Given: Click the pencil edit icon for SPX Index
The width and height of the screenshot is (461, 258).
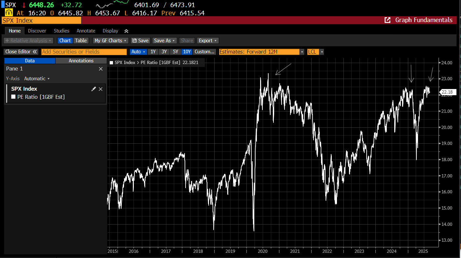Looking at the screenshot, I should (x=93, y=89).
